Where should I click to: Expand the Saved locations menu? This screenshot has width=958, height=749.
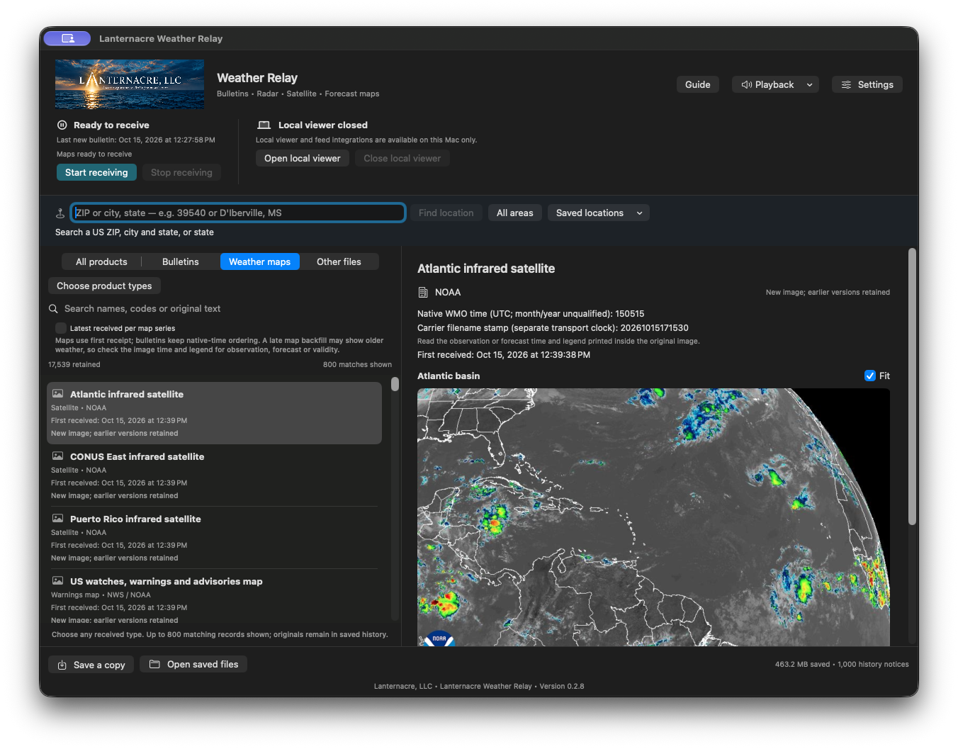[599, 213]
